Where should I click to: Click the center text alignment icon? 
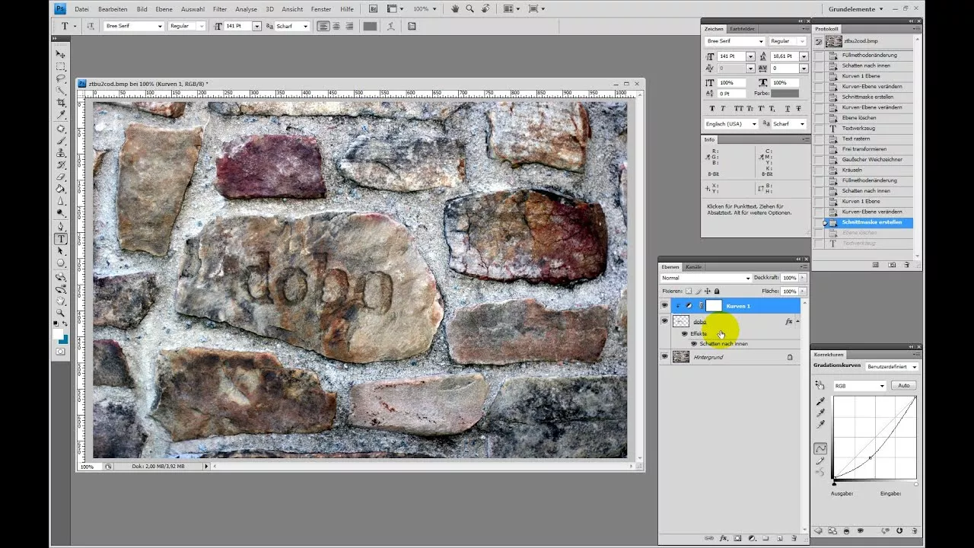[336, 26]
